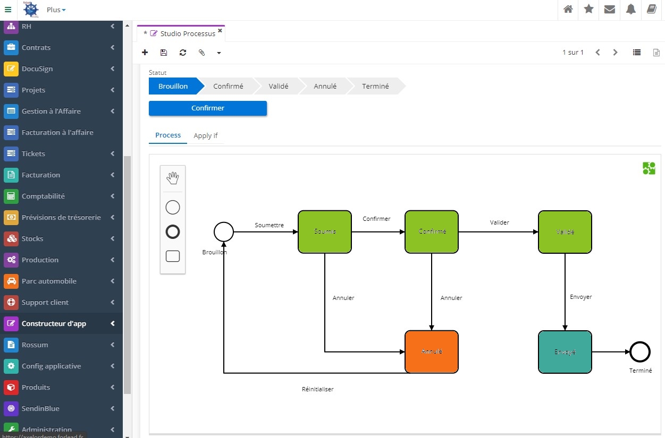
Task: Click the blue Confirmer button
Action: pos(207,108)
